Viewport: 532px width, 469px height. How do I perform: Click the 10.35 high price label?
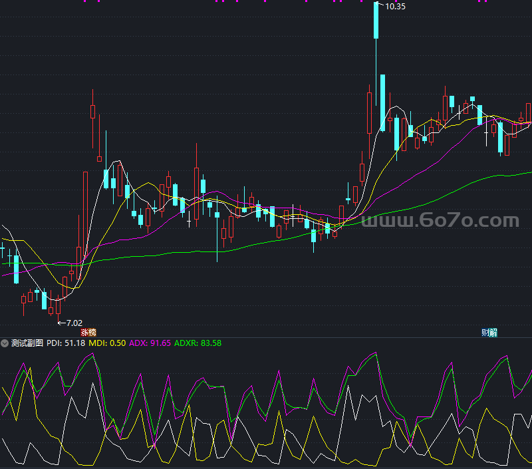[x=395, y=7]
